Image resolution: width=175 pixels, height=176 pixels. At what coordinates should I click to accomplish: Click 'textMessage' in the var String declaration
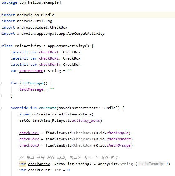[x=32, y=71]
